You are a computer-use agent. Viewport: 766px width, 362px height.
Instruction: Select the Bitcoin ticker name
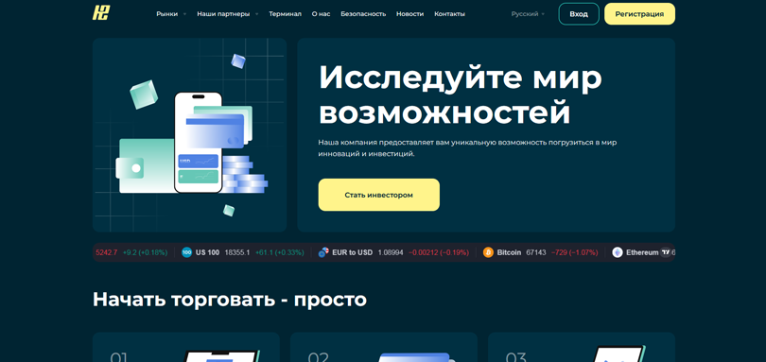(x=509, y=252)
